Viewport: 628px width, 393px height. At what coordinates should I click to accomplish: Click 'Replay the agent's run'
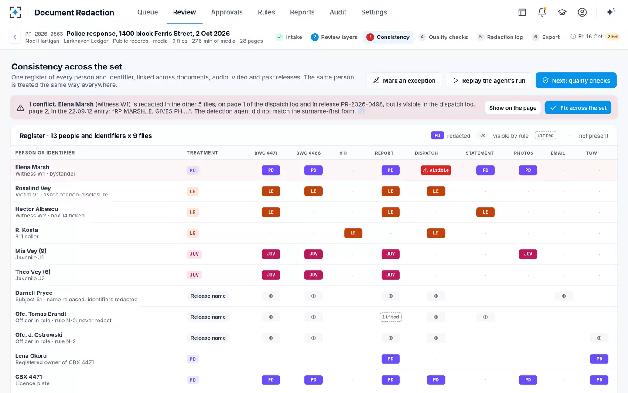tap(488, 80)
